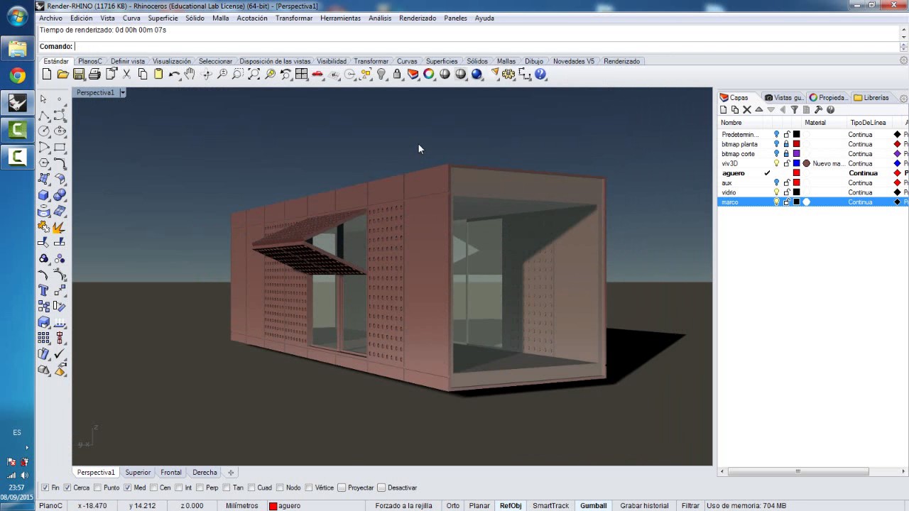Open the Capas panel gear options menu
The height and width of the screenshot is (511, 909).
pyautogui.click(x=903, y=98)
